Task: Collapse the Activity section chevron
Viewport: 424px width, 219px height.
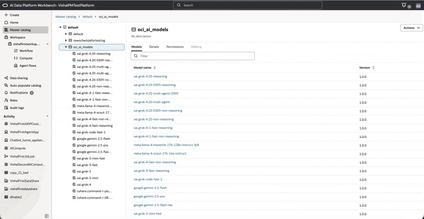Action: click(x=47, y=116)
